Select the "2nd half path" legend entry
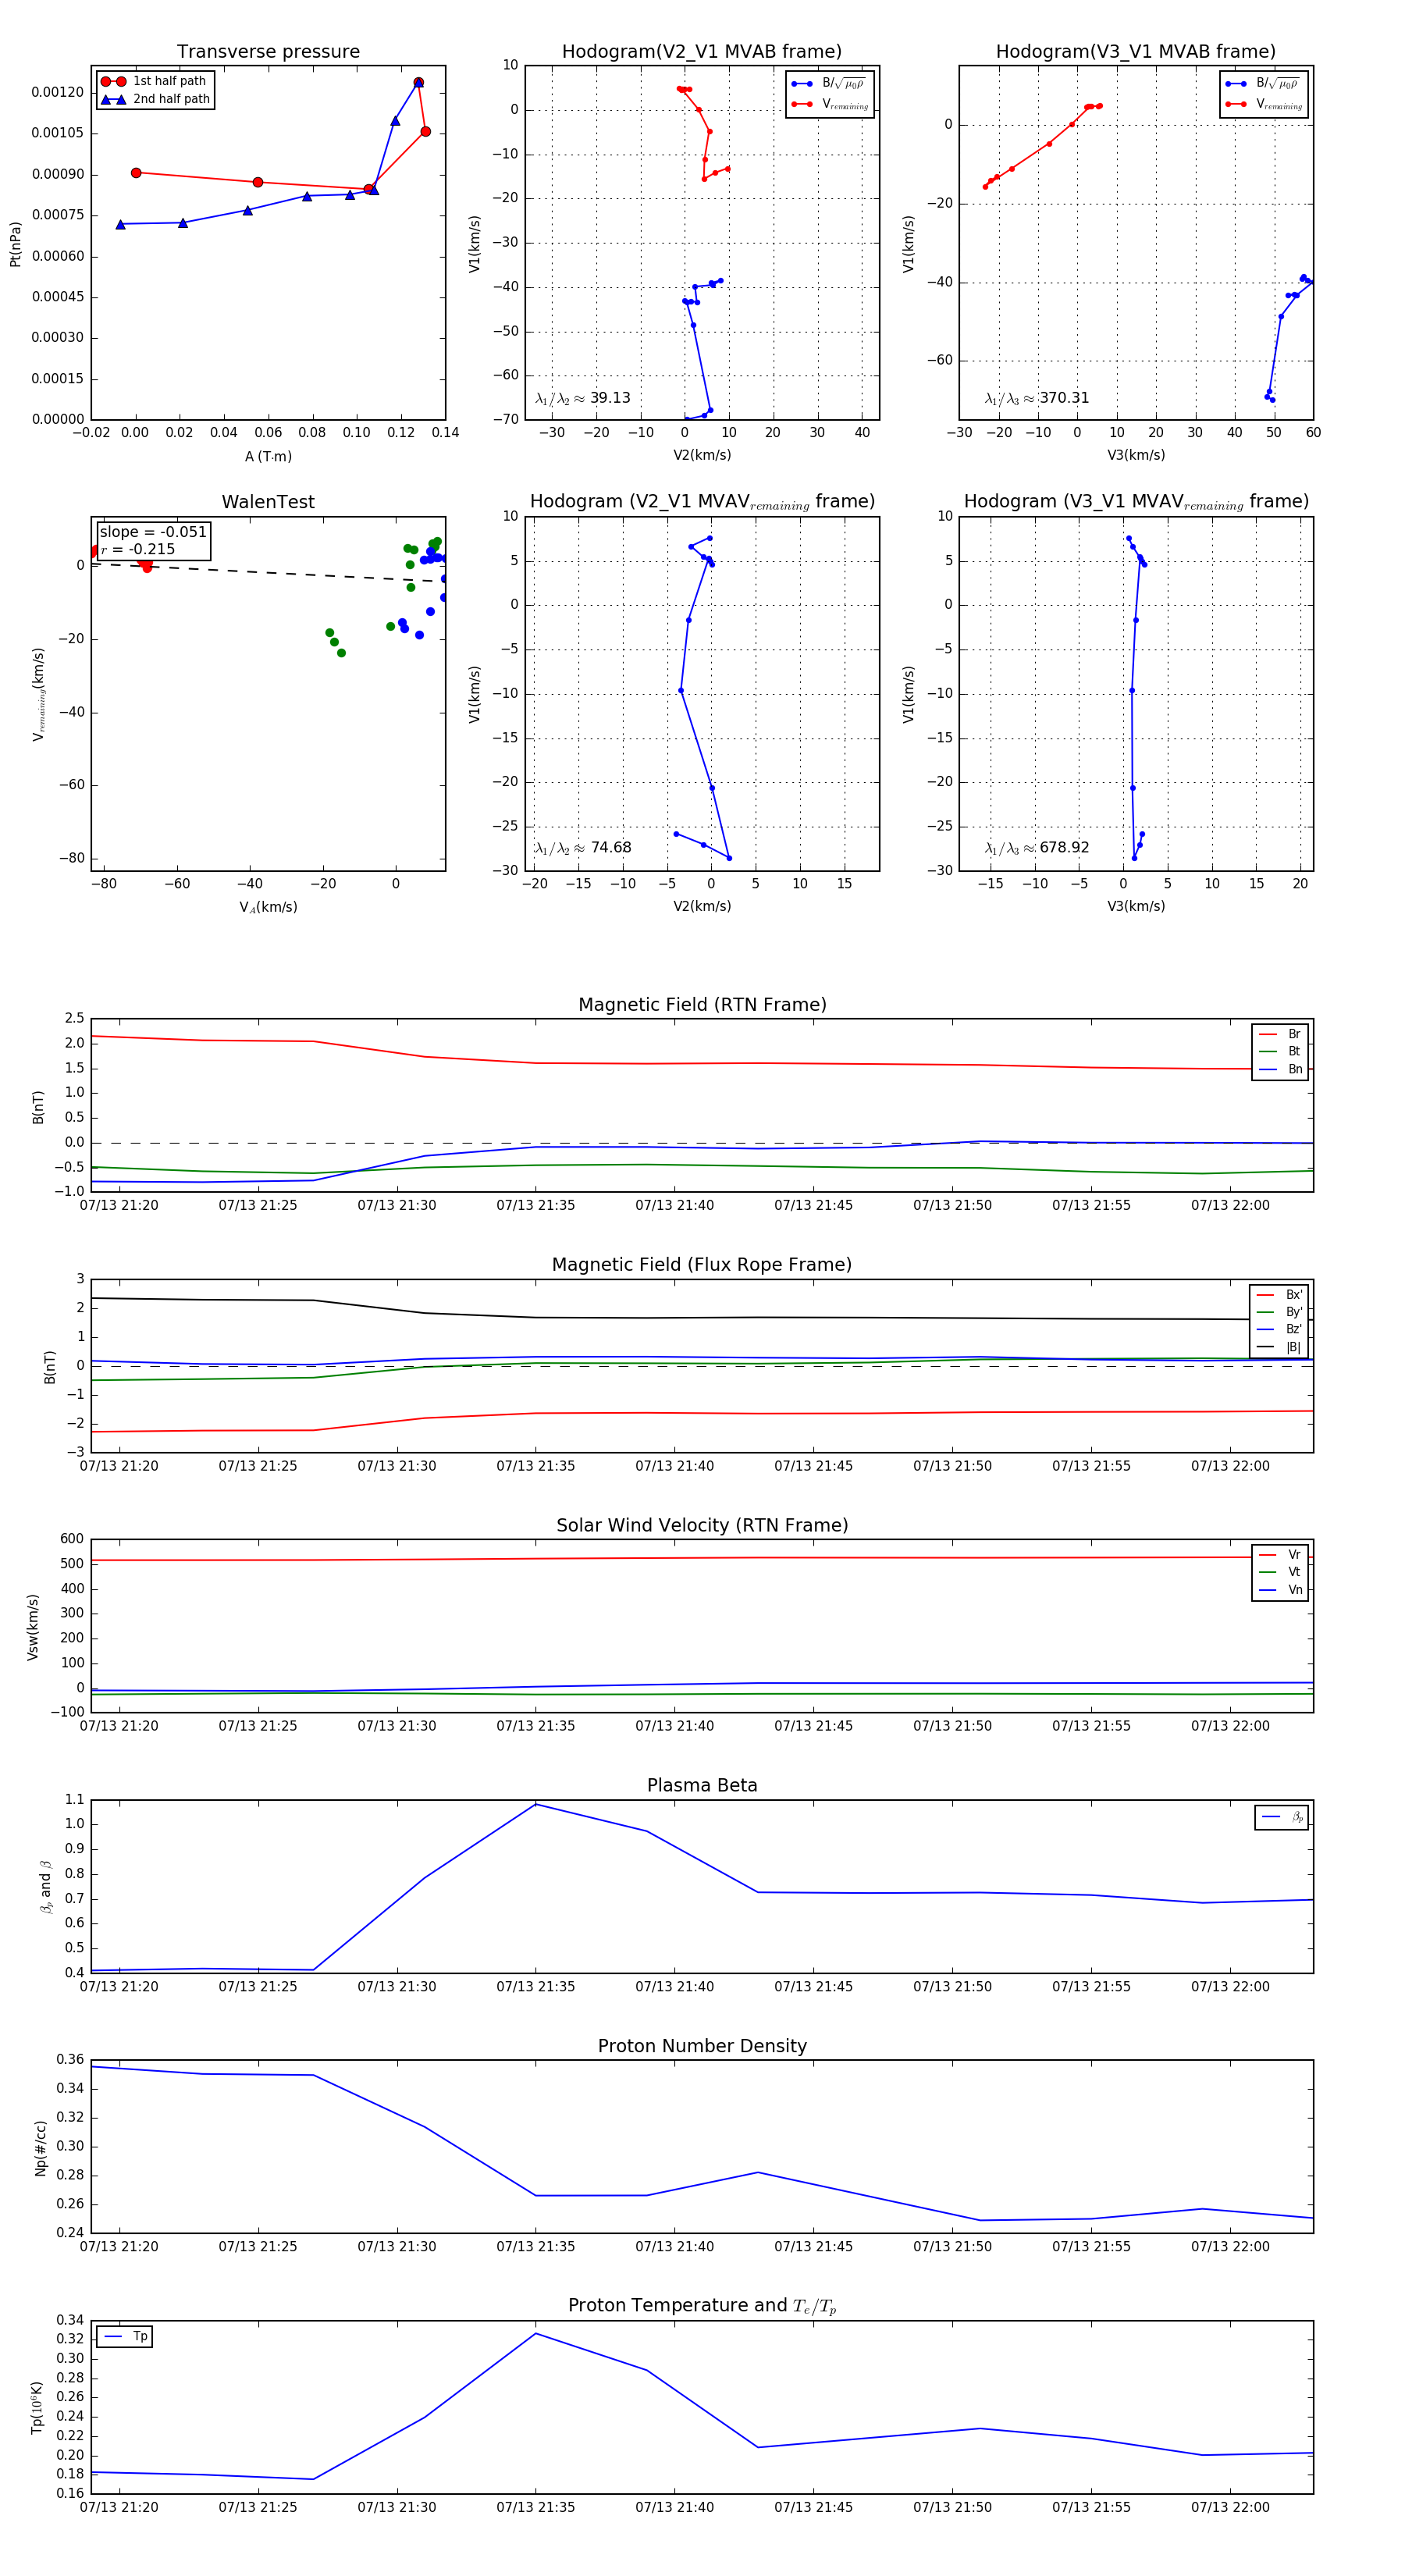The height and width of the screenshot is (2576, 1405). (x=155, y=99)
